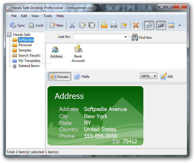Image resolution: width=195 pixels, height=163 pixels.
Task: Lock the safe with the Lock button
Action: point(36,25)
